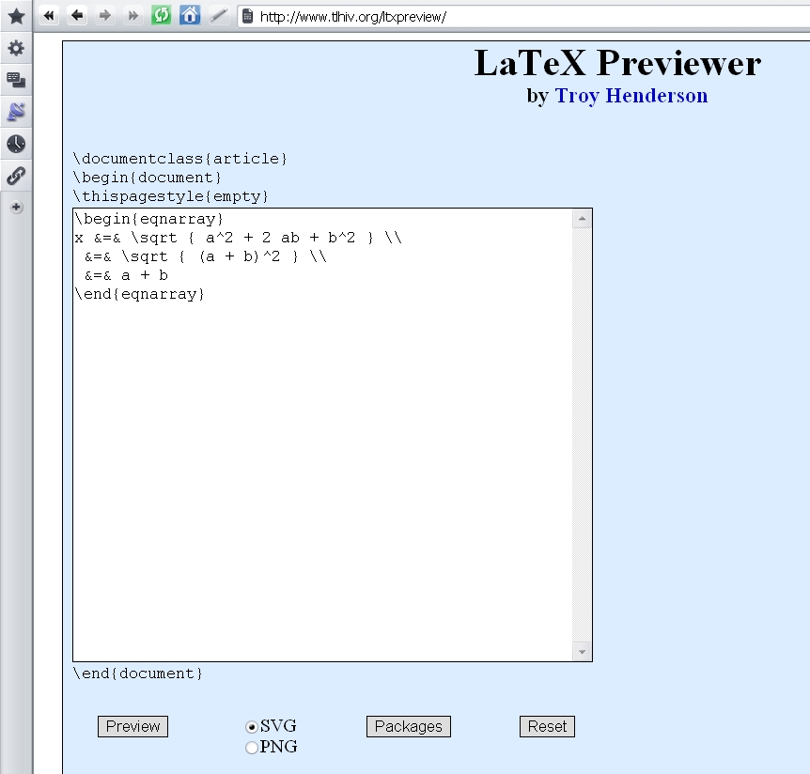Select the satellite dish sidebar icon
The image size is (810, 774).
(x=16, y=112)
